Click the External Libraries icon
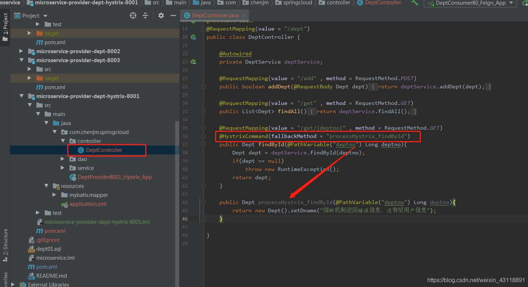Viewport: 528px width, 287px height. pyautogui.click(x=23, y=284)
